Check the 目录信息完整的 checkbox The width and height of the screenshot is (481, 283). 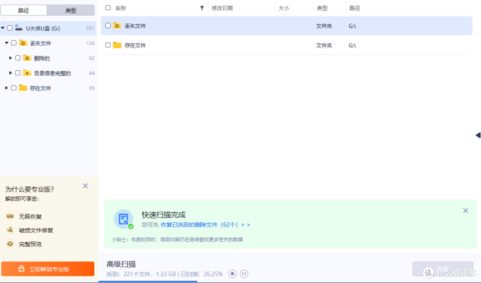pos(18,73)
